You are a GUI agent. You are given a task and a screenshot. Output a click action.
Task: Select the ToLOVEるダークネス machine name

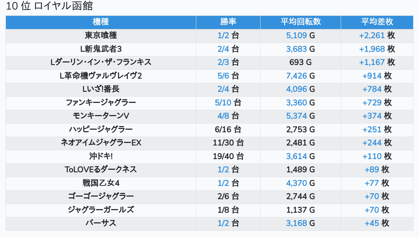pyautogui.click(x=101, y=169)
